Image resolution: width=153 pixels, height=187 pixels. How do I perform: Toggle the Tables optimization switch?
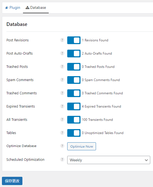pos(74,133)
